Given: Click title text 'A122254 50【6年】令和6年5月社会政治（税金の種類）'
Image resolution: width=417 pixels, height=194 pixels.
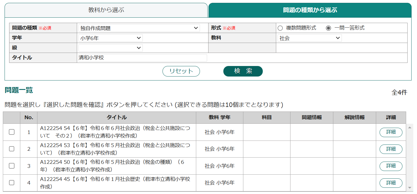Looking at the screenshot, I should 112,166.
